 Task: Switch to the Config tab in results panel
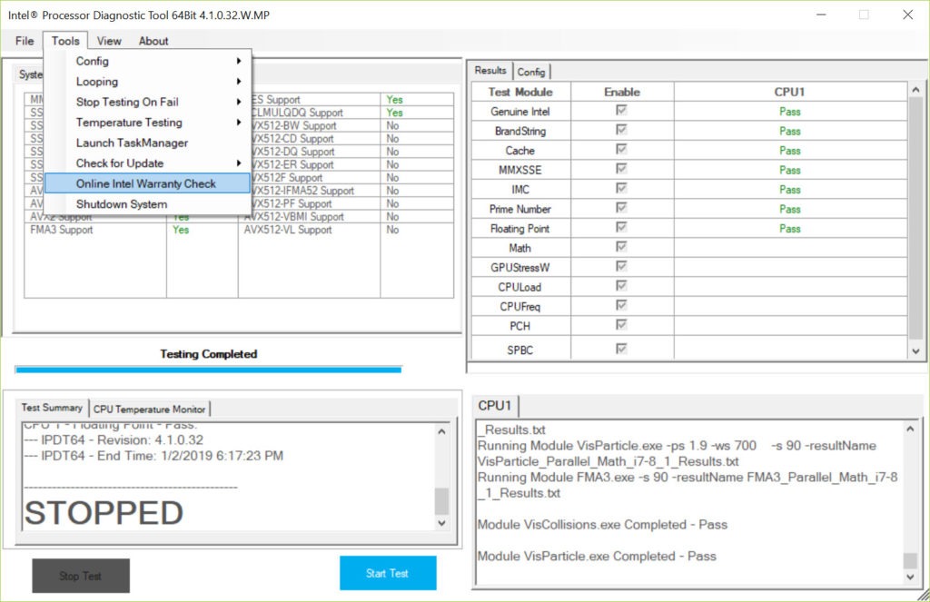click(530, 72)
